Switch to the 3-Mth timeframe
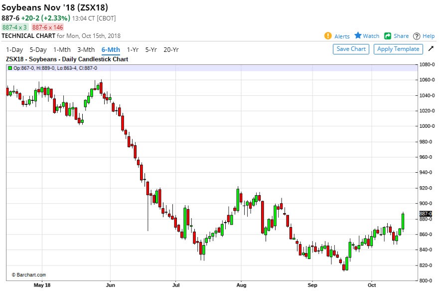 pos(86,50)
